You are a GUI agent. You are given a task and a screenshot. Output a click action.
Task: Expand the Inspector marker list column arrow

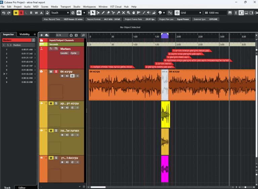[x=4, y=45]
